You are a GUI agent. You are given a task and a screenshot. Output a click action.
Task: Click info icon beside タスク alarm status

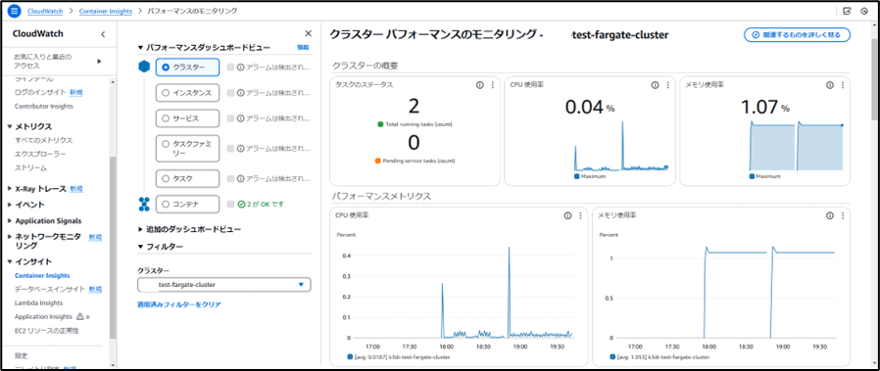click(x=240, y=179)
